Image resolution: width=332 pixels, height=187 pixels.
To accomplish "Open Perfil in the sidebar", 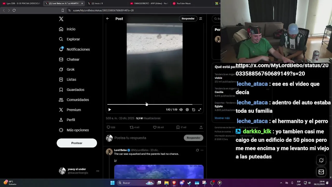I will [67, 120].
